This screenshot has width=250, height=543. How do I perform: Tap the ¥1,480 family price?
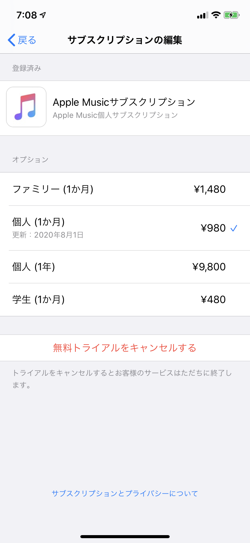(210, 189)
